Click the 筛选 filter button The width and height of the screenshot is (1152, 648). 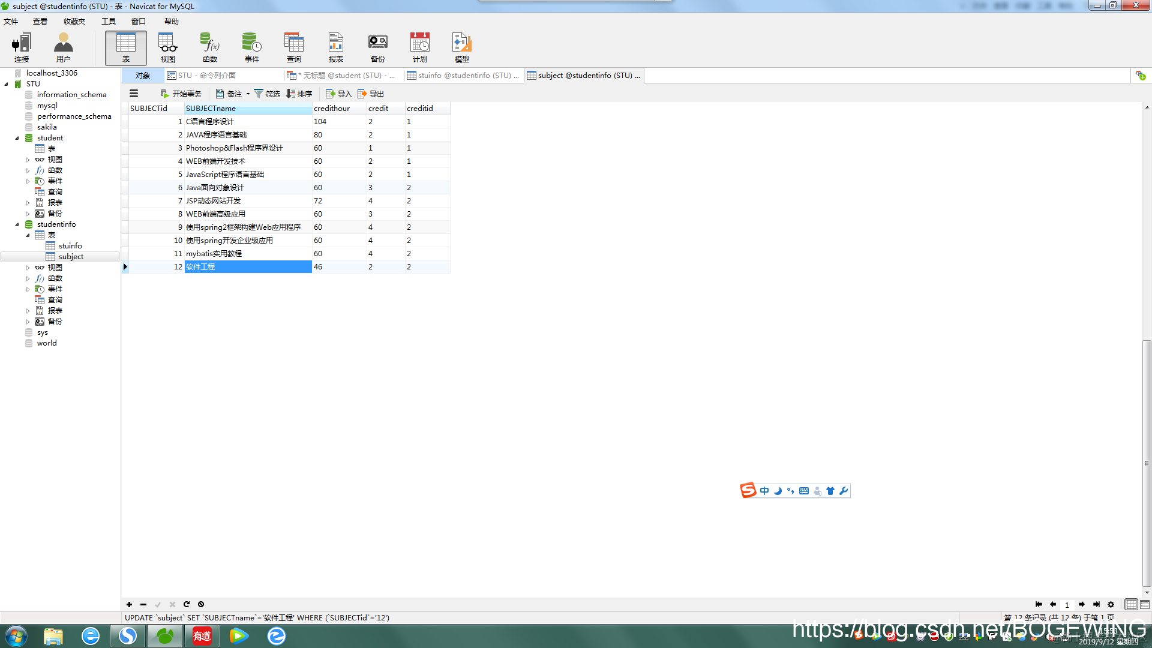tap(267, 94)
